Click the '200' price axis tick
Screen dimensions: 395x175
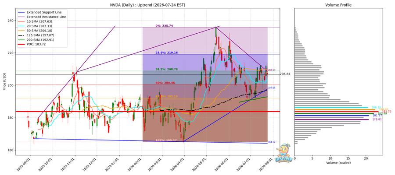click(x=11, y=85)
